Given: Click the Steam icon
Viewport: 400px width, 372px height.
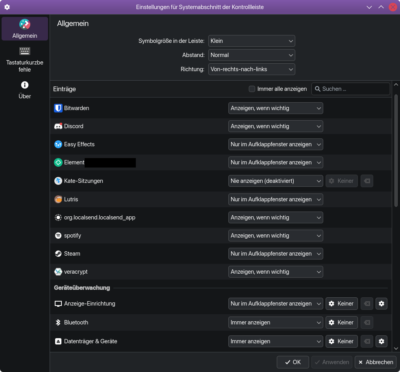Looking at the screenshot, I should click(58, 254).
